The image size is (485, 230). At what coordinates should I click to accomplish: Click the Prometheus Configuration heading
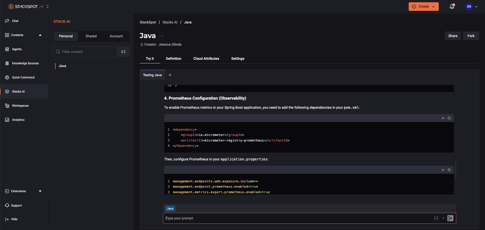tap(205, 98)
